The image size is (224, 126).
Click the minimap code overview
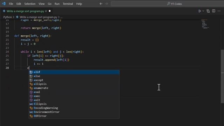(205, 24)
